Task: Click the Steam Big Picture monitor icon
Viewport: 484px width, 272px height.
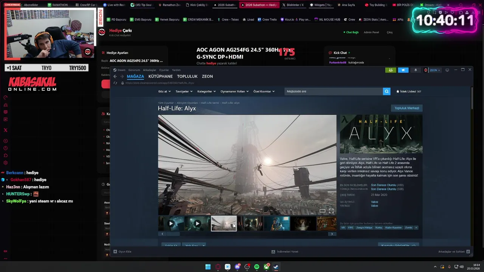Action: point(447,70)
